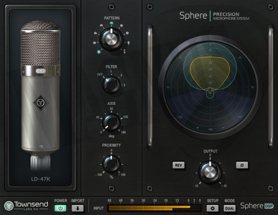
Task: Click the camera icon on the microphone
Action: [40, 71]
